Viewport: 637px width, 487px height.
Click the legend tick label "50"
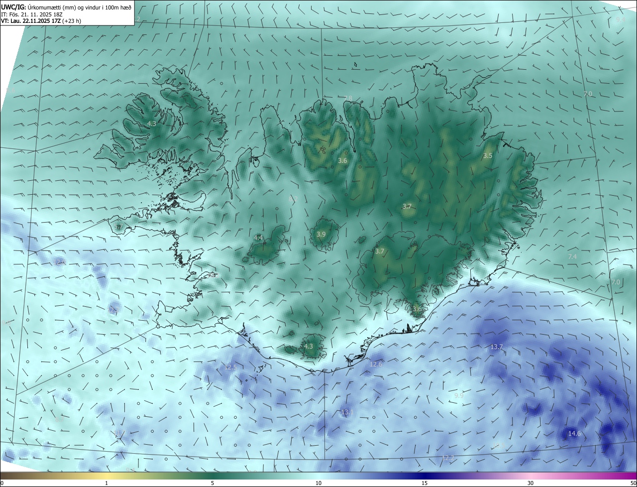(x=633, y=484)
